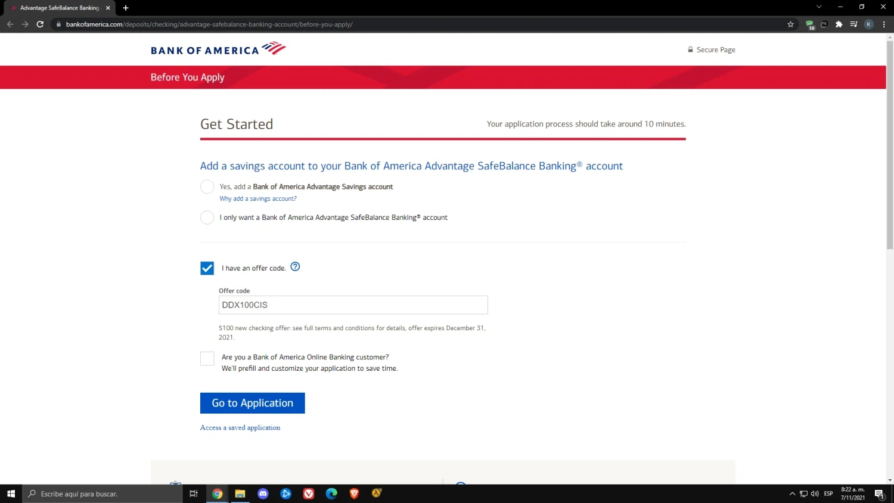The image size is (894, 503).
Task: Close the Advantage SafeBalance Banking tab
Action: click(x=108, y=8)
